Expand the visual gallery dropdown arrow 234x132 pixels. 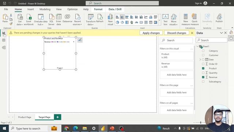coord(159,20)
